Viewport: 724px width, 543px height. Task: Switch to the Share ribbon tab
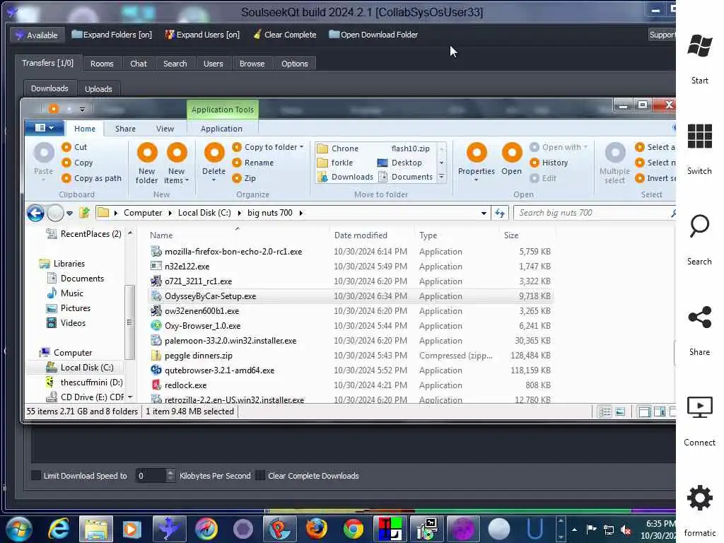click(125, 129)
